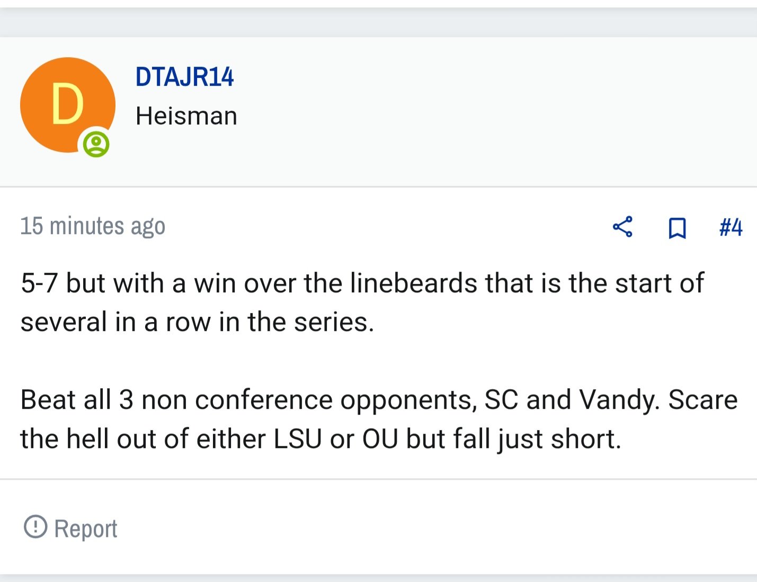Open DTAJR14's user profile link
The image size is (757, 582).
pyautogui.click(x=184, y=77)
